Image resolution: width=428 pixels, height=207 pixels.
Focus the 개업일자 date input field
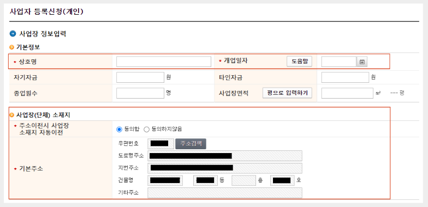pyautogui.click(x=339, y=62)
